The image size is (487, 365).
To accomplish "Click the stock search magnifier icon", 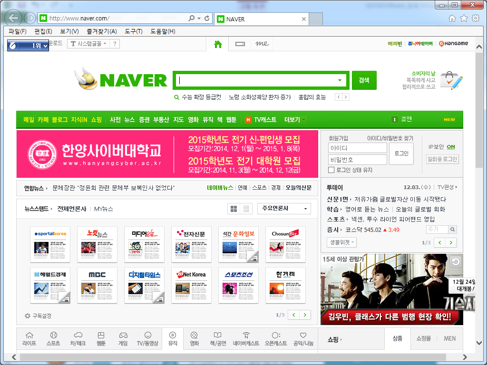I will 453,230.
